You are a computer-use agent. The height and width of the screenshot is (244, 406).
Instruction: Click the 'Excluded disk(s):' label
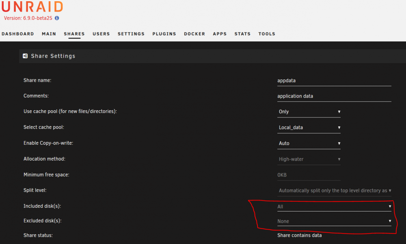[43, 221]
